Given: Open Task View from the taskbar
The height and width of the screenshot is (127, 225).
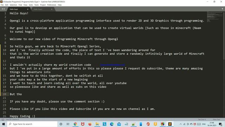Looking at the screenshot, I should click(68, 124).
